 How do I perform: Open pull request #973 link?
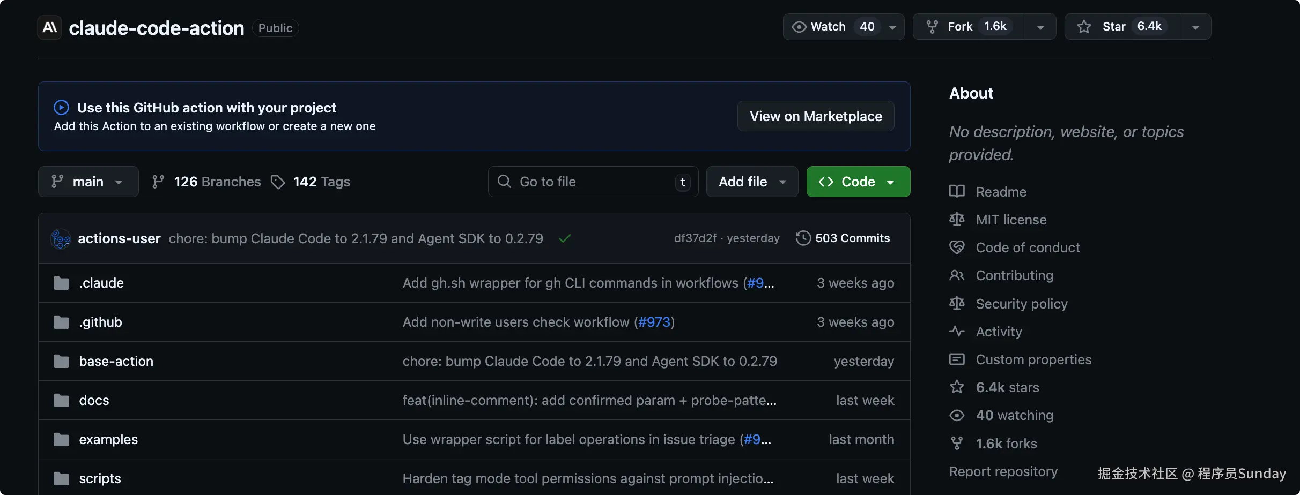654,322
